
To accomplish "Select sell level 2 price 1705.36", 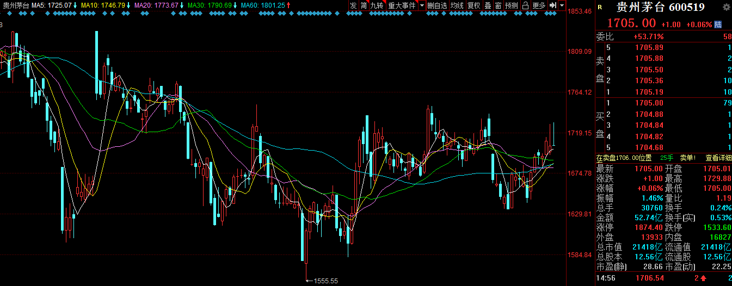I will [x=649, y=81].
